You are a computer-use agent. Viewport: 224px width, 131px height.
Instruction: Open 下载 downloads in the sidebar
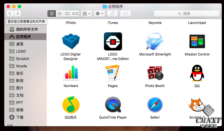click(x=25, y=117)
